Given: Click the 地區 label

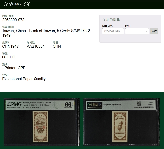Looking at the screenshot, I should click(56, 42).
